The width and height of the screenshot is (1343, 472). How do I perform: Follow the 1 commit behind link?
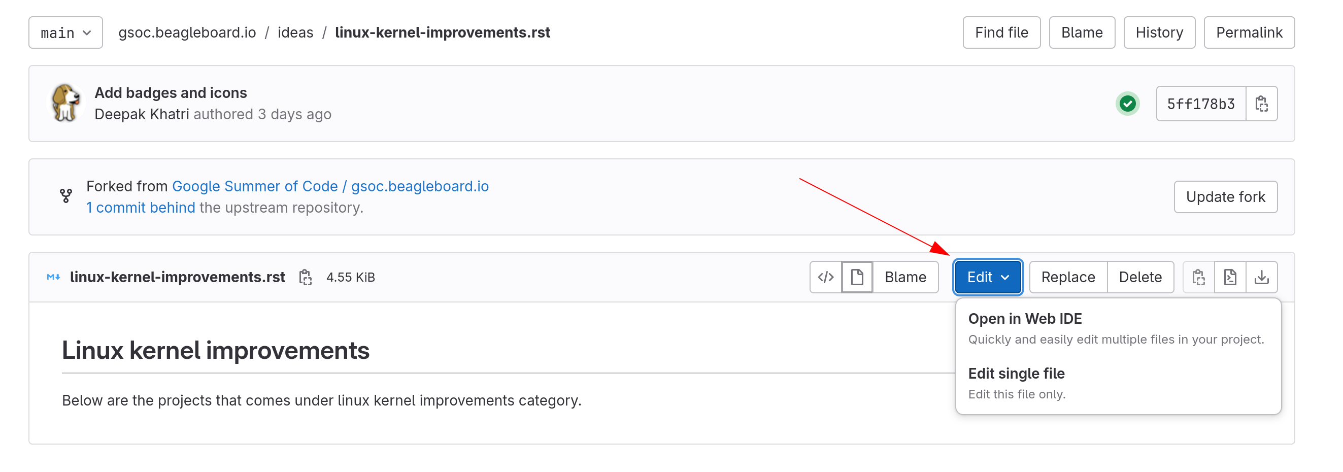point(141,208)
